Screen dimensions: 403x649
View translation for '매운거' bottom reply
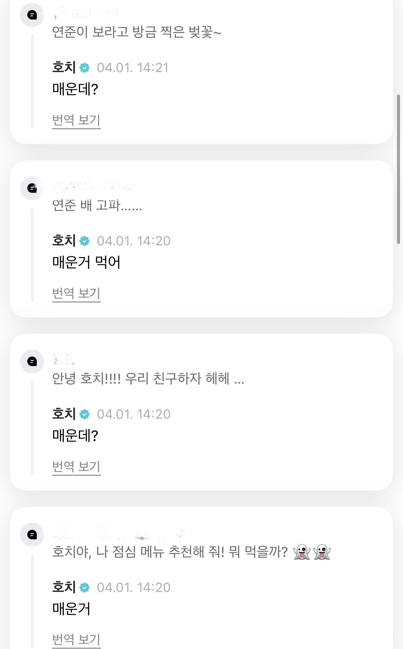click(x=76, y=639)
